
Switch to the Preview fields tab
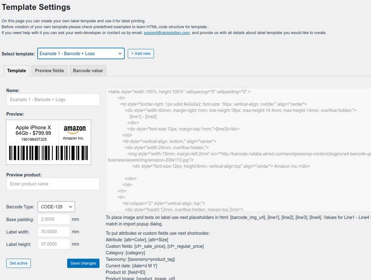[49, 71]
